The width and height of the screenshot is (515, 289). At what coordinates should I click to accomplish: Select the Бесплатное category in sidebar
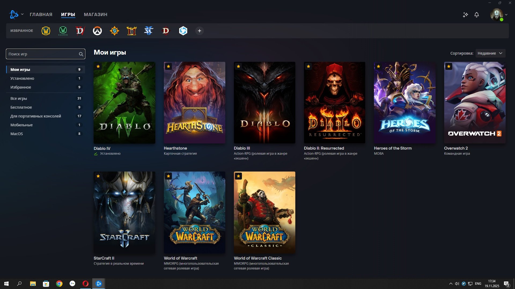21,107
